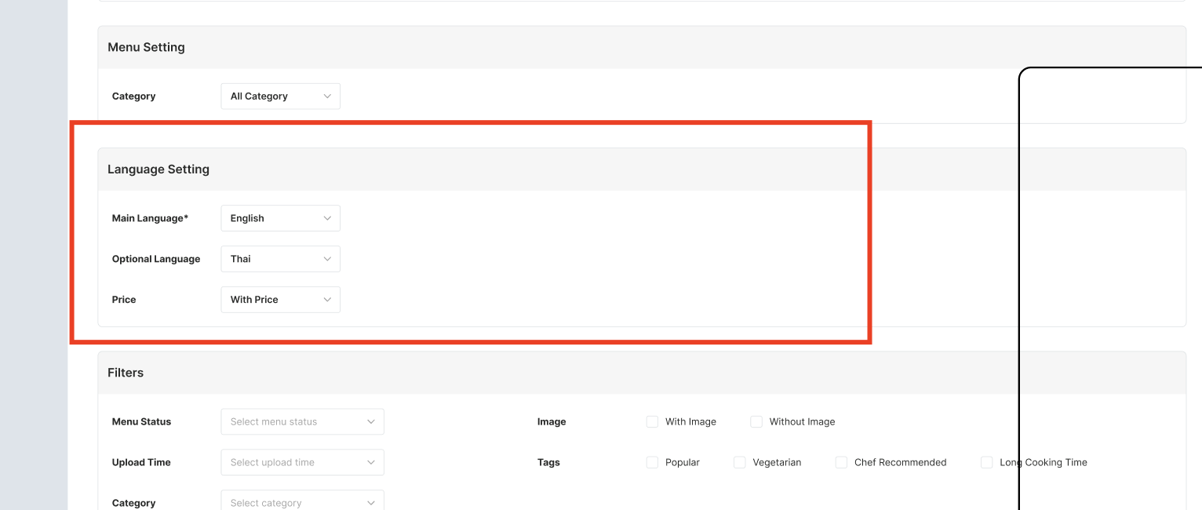The height and width of the screenshot is (510, 1202).
Task: Toggle the Vegetarian tag checkbox
Action: pyautogui.click(x=739, y=463)
